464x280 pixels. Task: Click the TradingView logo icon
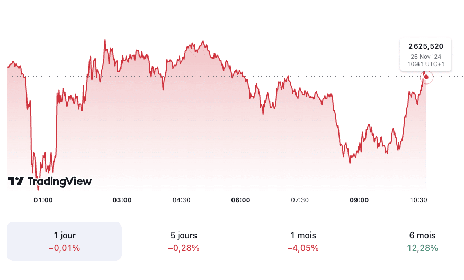15,181
